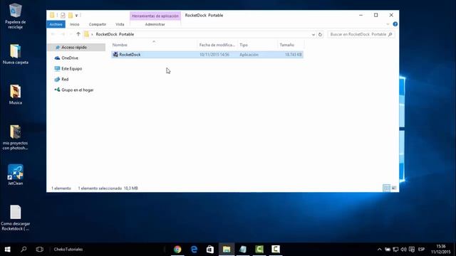This screenshot has width=456, height=256.
Task: Select mis proyectos con photoshop desktop folder
Action: [16, 137]
